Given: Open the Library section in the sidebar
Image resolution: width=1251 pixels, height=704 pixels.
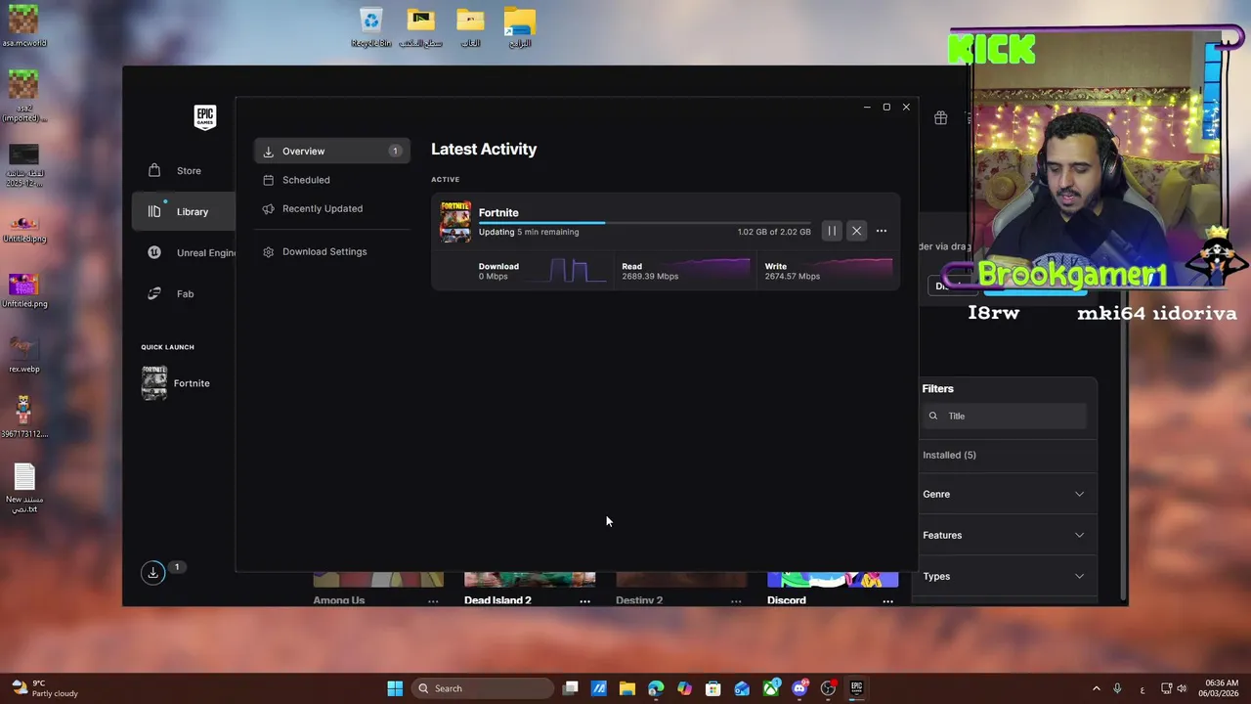Looking at the screenshot, I should tap(183, 211).
